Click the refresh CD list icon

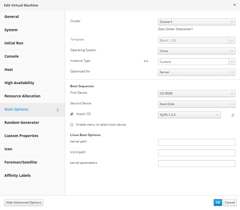pyautogui.click(x=233, y=115)
